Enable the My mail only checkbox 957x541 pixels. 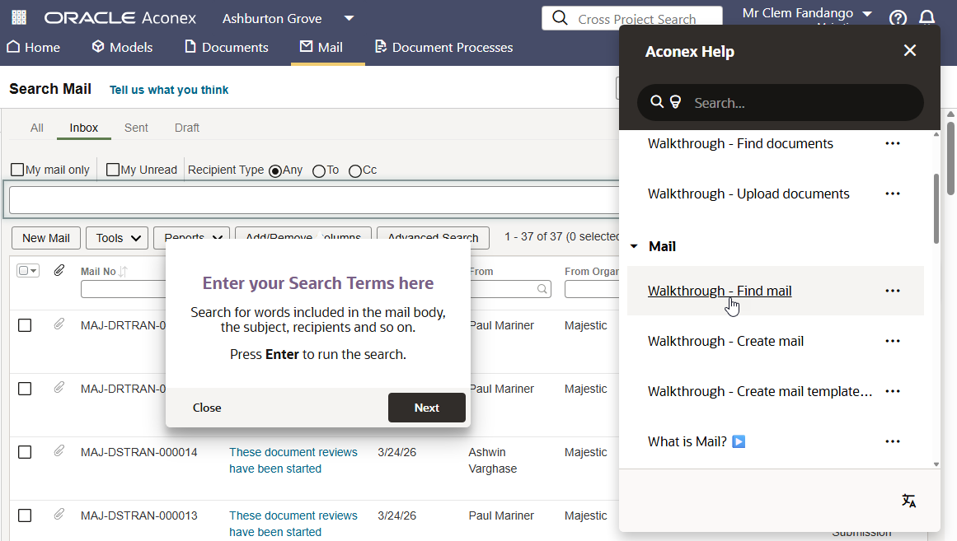(17, 170)
